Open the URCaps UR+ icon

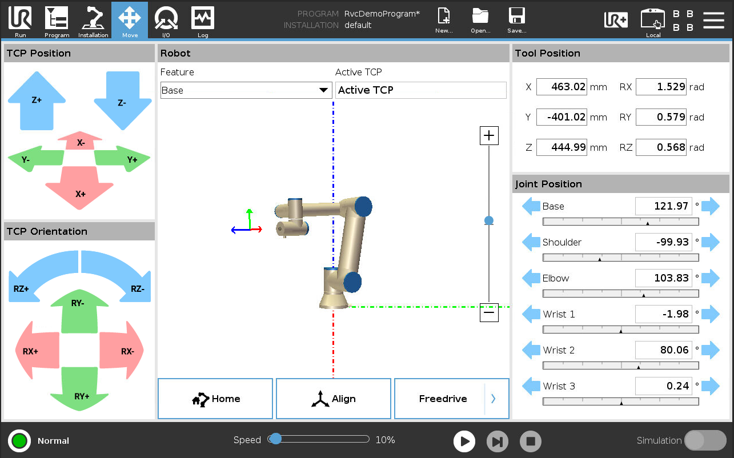(616, 19)
